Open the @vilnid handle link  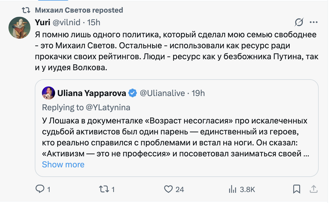click(67, 22)
